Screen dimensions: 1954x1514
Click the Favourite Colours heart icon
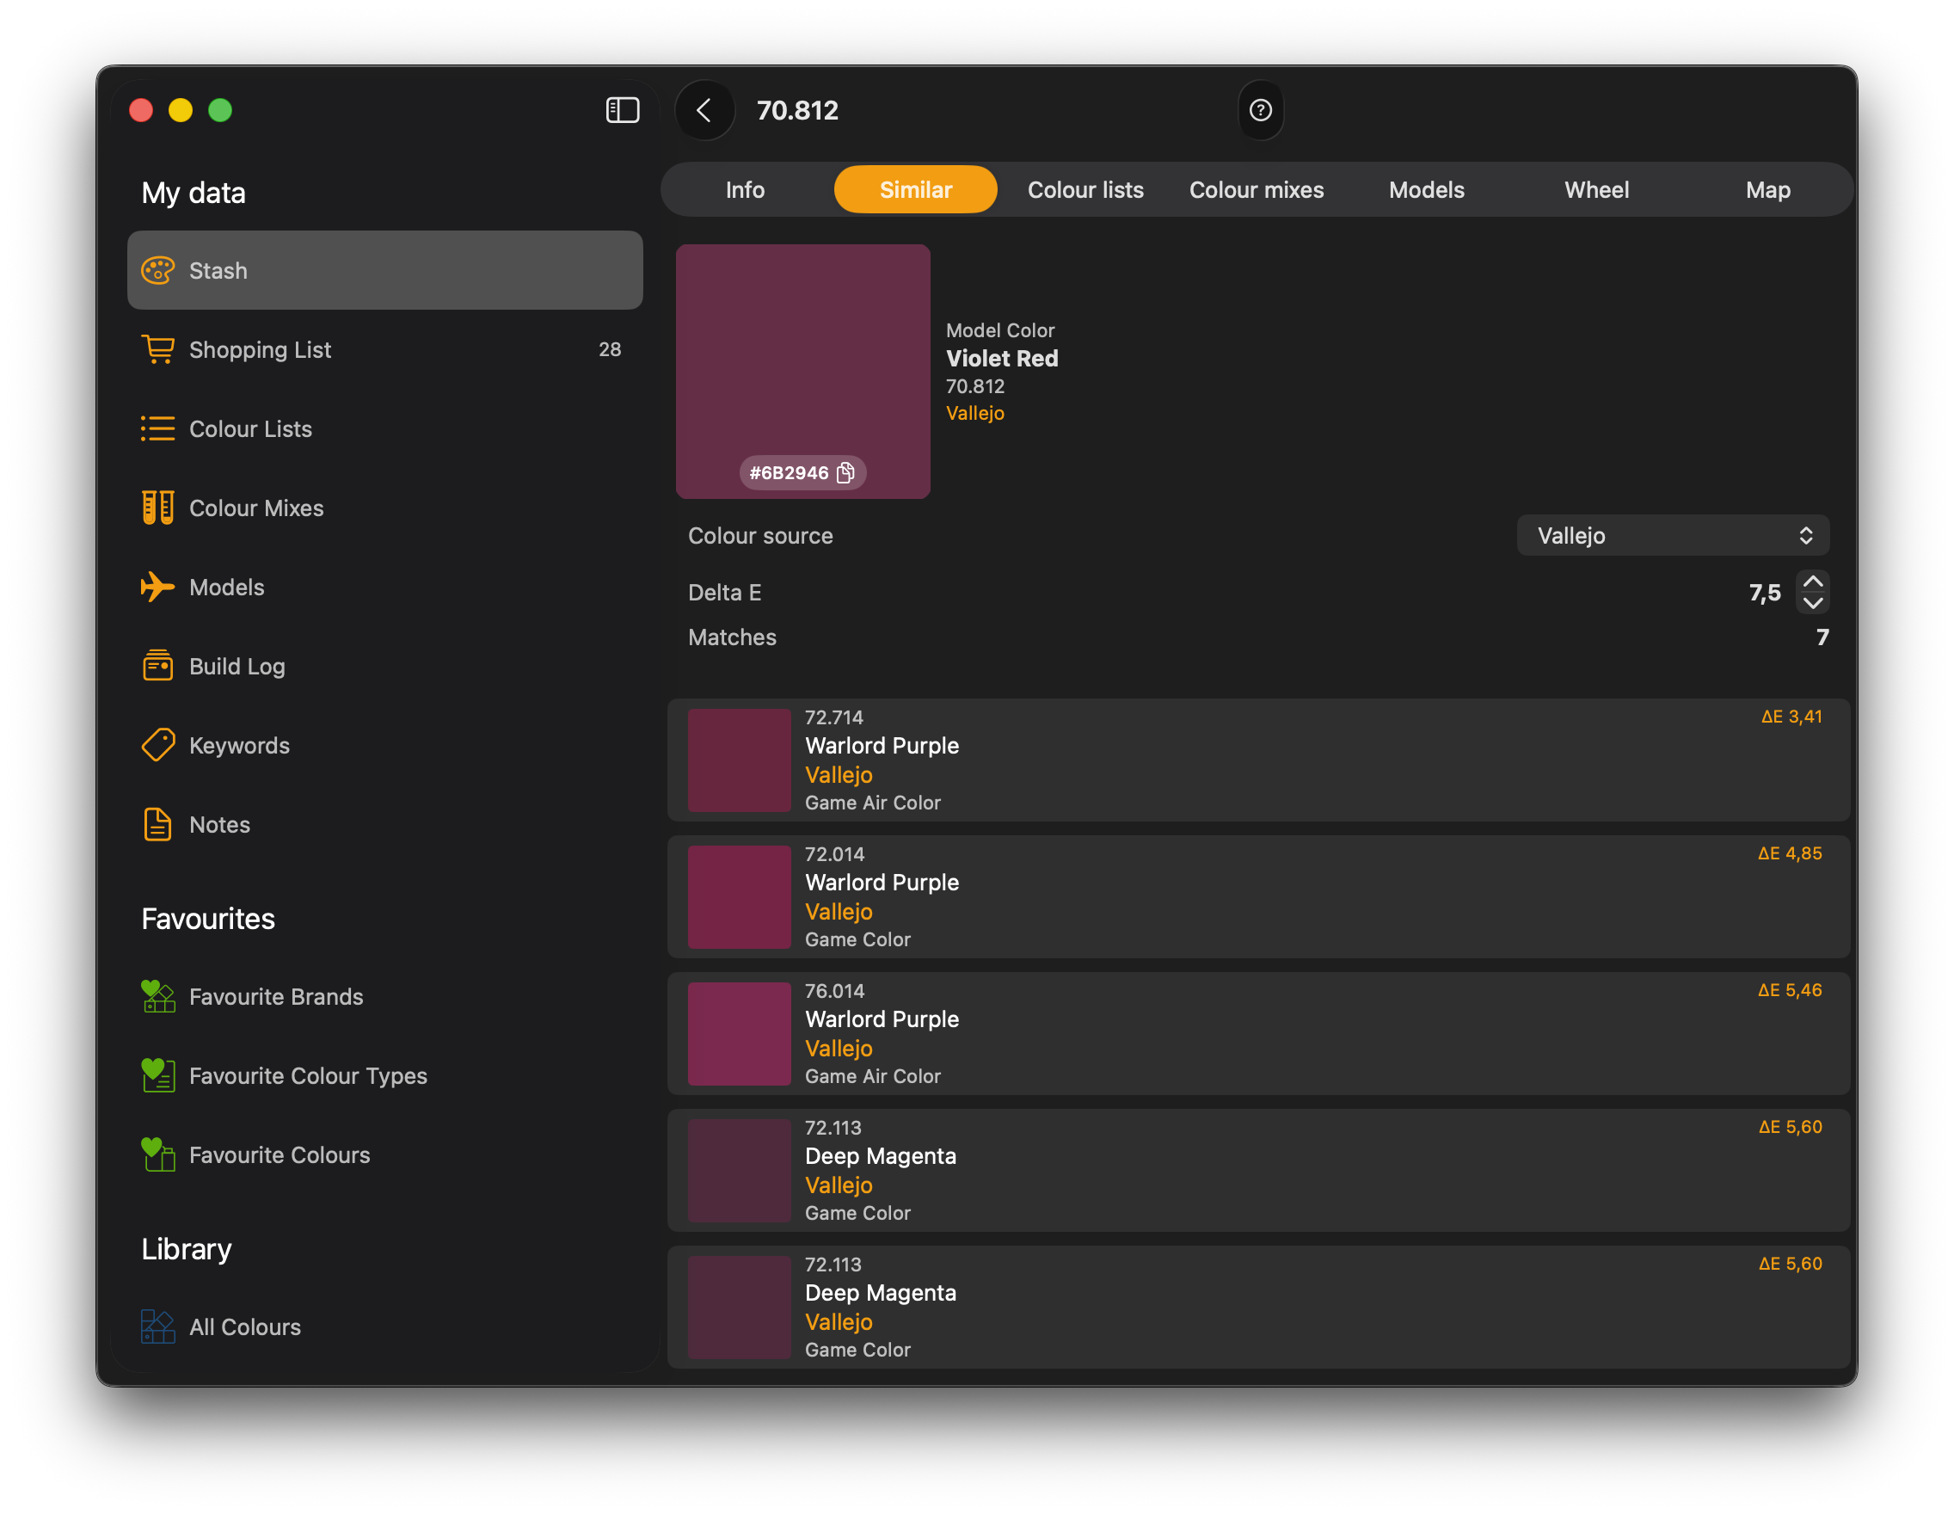pyautogui.click(x=158, y=1154)
